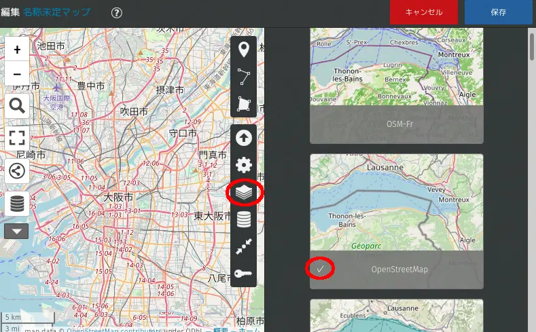Open manage layers database icon in edit toolbar
This screenshot has width=536, height=332.
point(244,219)
